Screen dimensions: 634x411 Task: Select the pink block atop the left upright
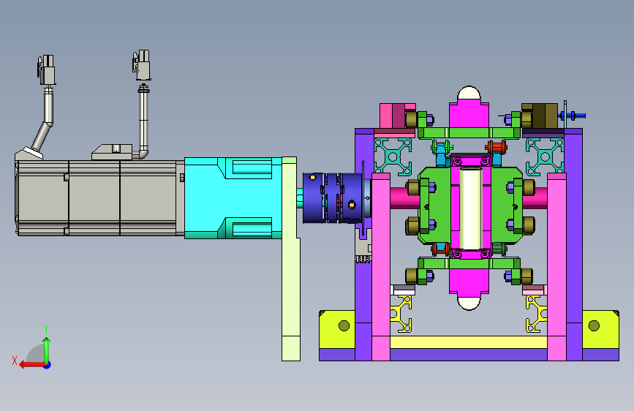[x=398, y=116]
